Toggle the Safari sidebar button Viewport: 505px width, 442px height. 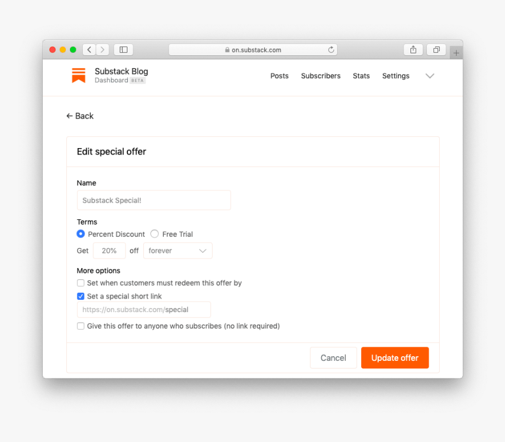pyautogui.click(x=123, y=50)
